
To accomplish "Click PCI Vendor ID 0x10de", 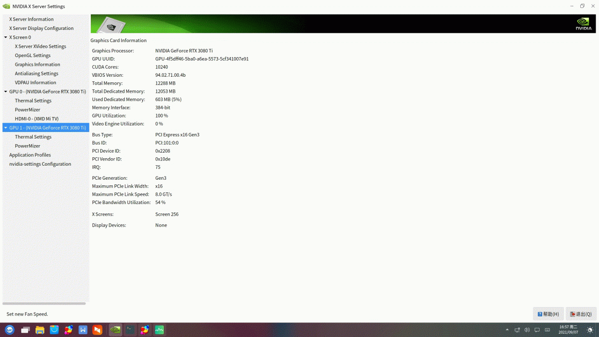I will (x=163, y=159).
